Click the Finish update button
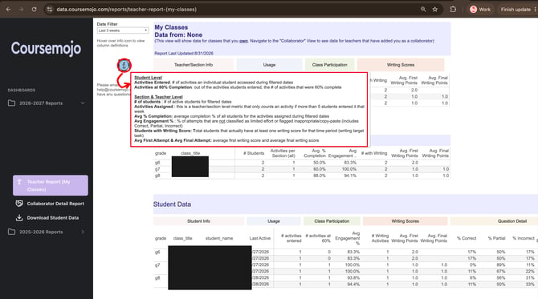 tap(516, 10)
